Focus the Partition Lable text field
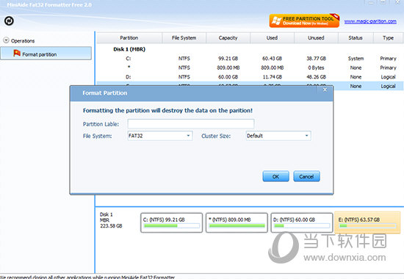The width and height of the screenshot is (404, 279). pos(191,124)
